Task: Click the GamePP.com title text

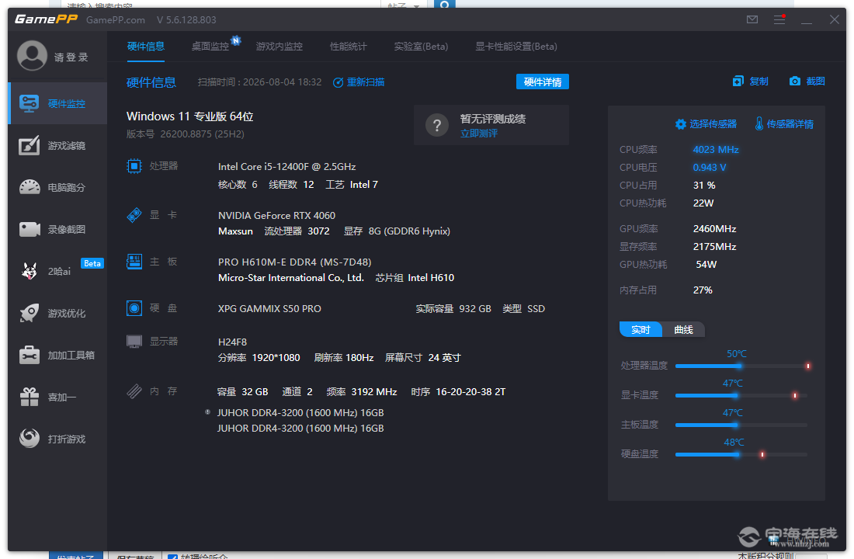Action: [x=116, y=19]
